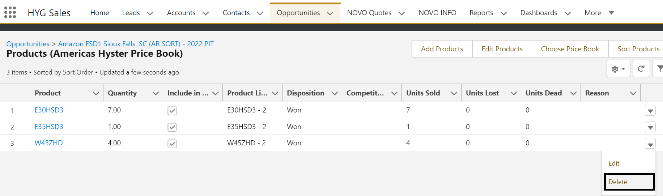663x196 pixels.
Task: Expand the Leads navigation dropdown
Action: [x=150, y=13]
